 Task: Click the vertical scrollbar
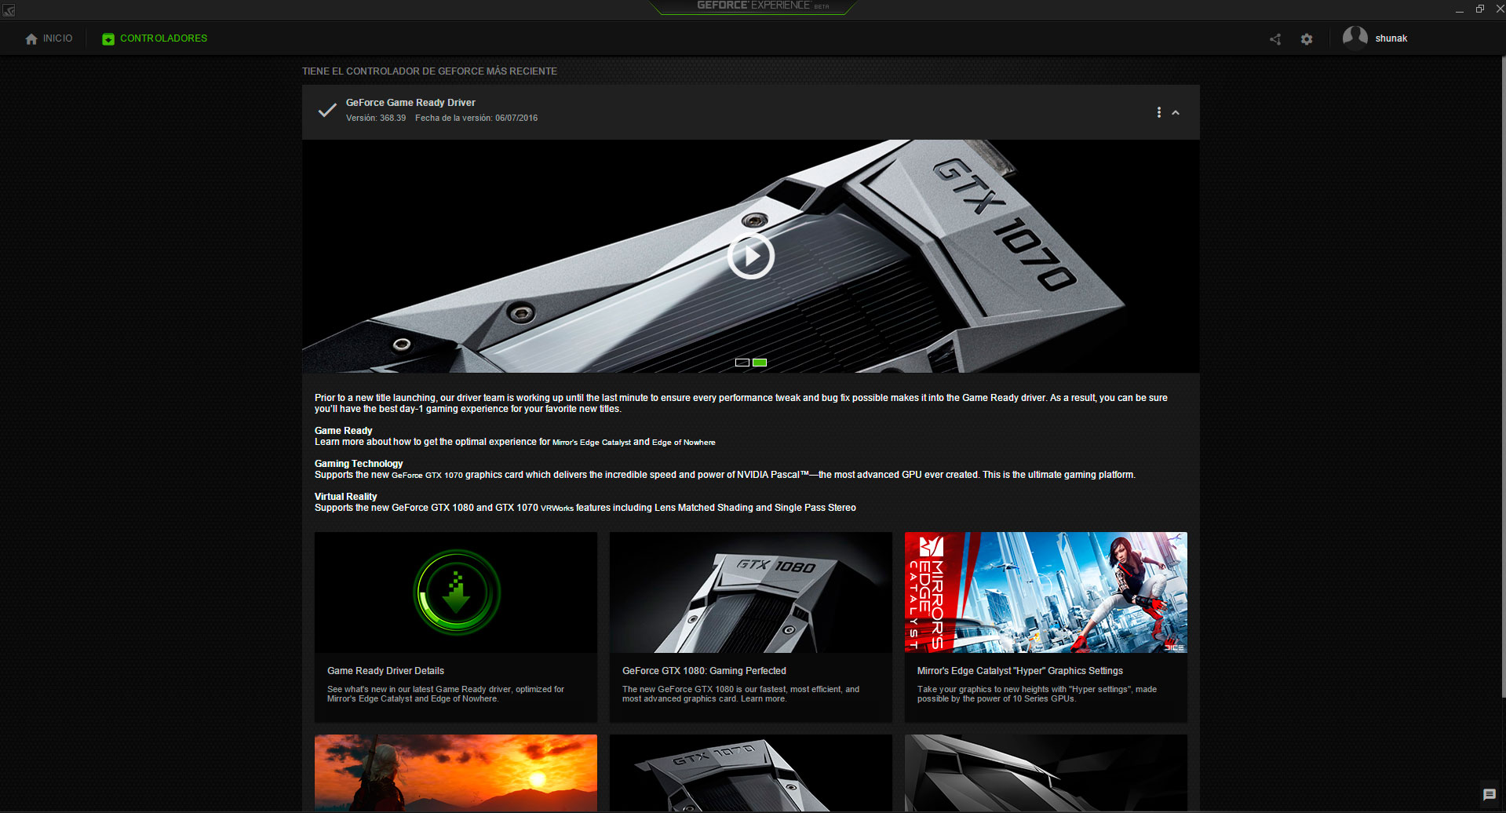click(1503, 377)
